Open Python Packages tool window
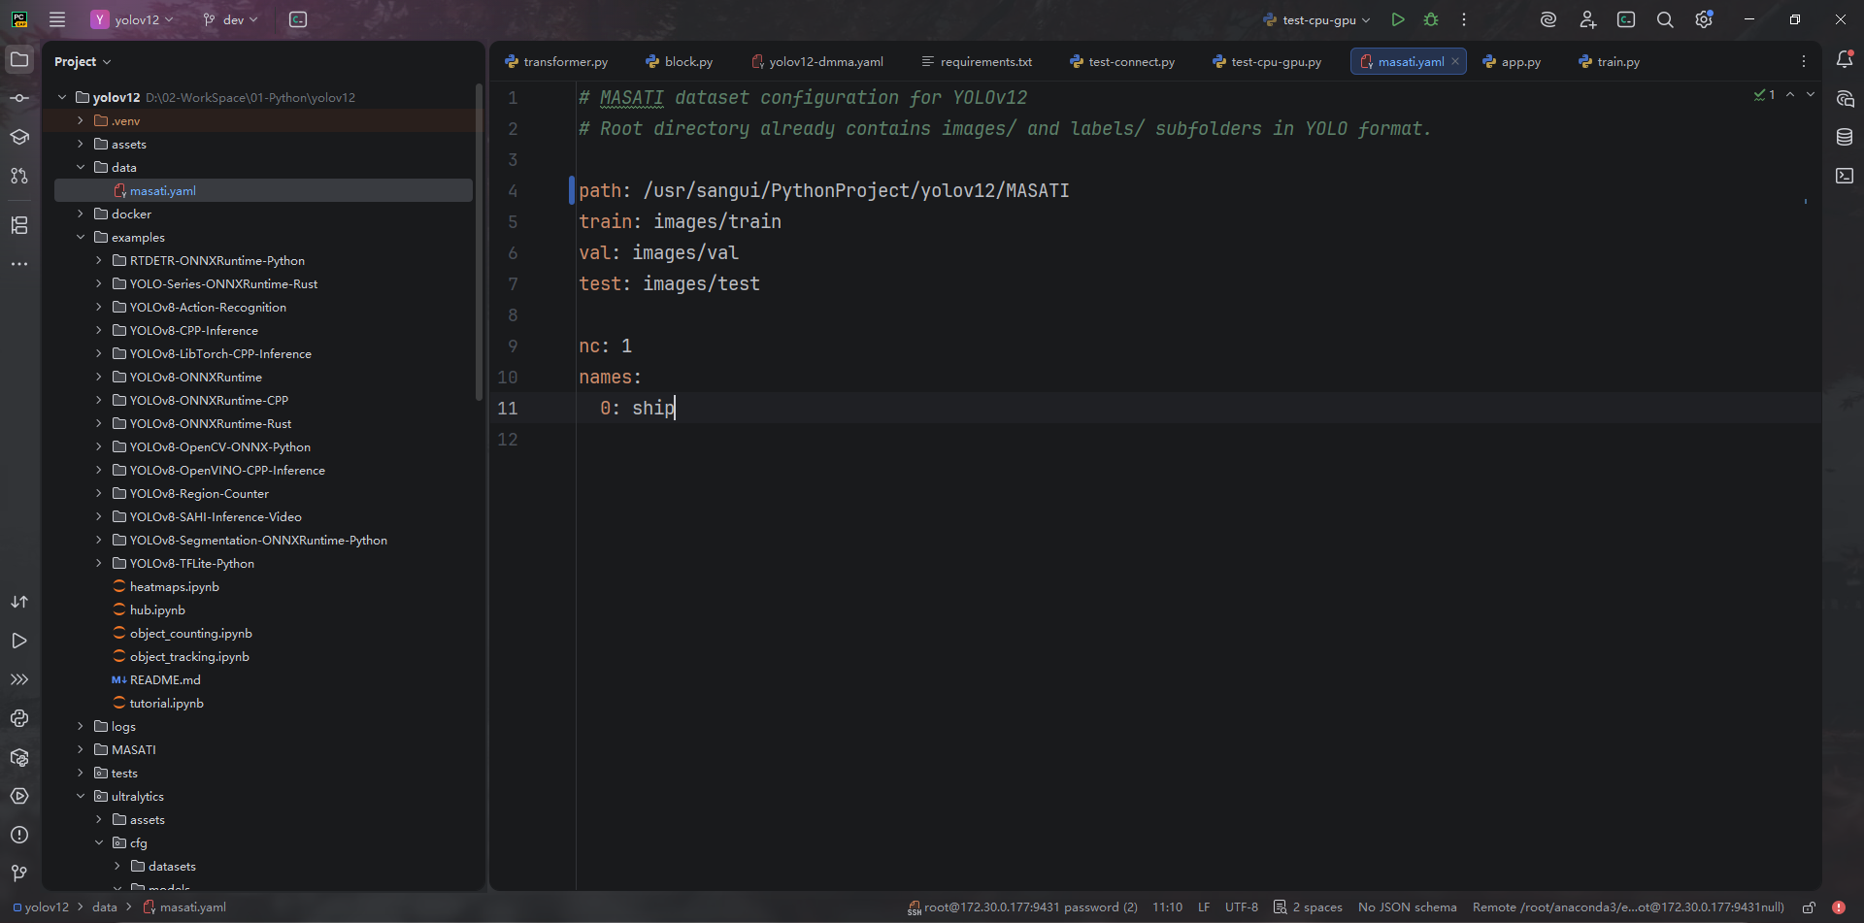The width and height of the screenshot is (1864, 923). coord(19,757)
